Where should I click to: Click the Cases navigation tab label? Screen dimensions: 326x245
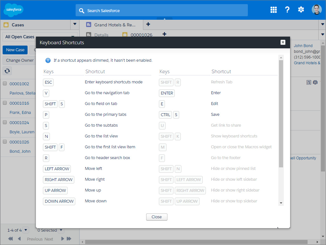pyautogui.click(x=18, y=25)
